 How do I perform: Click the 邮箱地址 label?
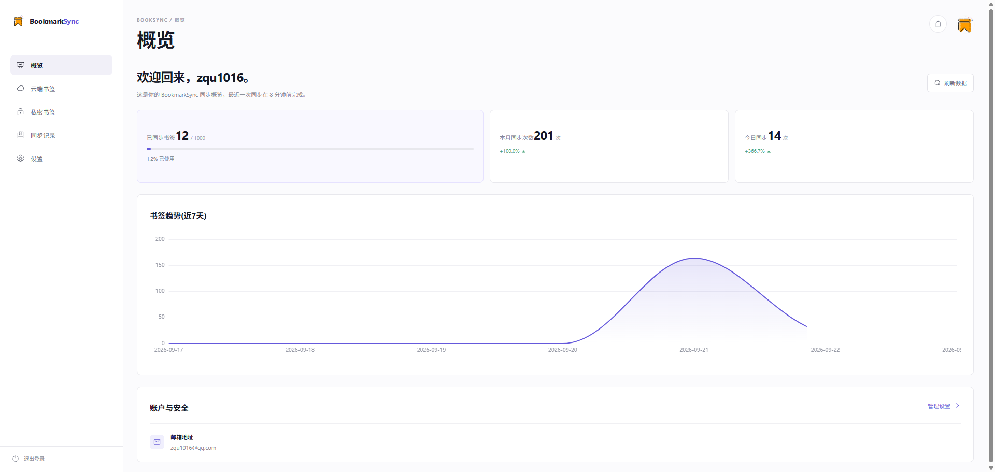(182, 437)
